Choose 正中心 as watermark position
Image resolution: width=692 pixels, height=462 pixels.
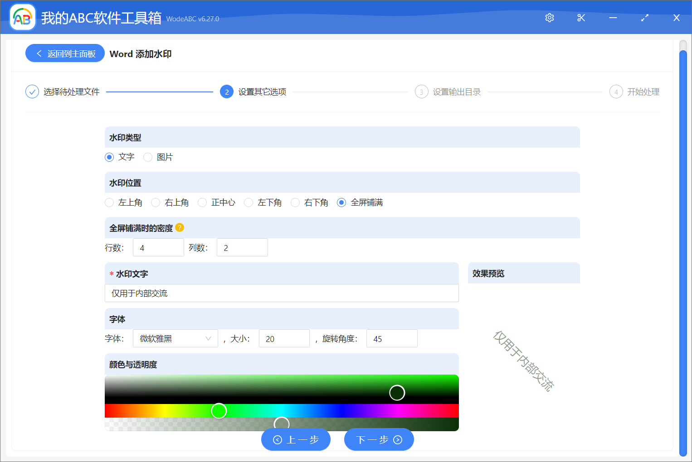[x=202, y=202]
